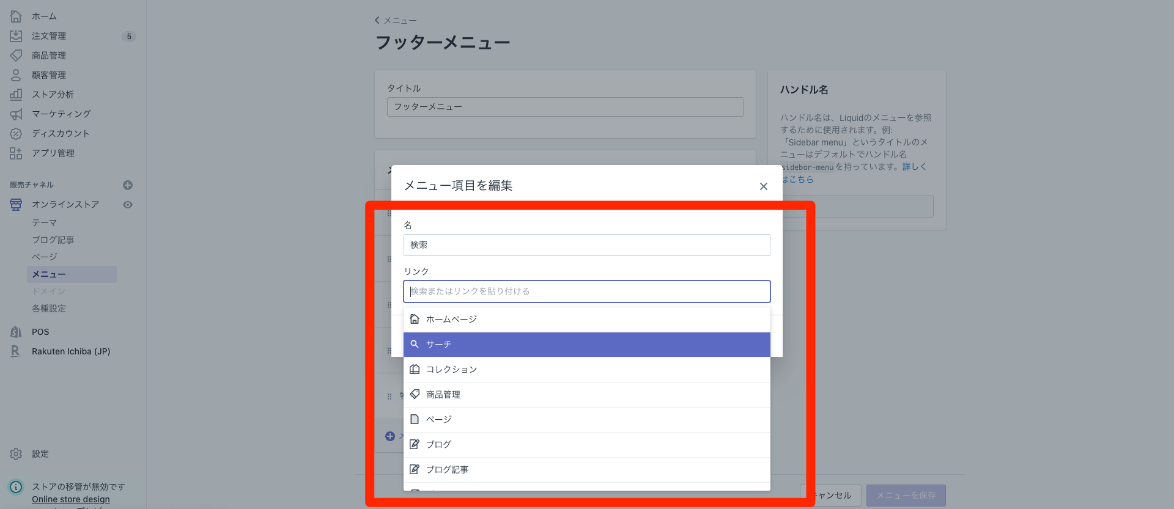Click the 設定 gear icon
The width and height of the screenshot is (1174, 509).
[16, 454]
